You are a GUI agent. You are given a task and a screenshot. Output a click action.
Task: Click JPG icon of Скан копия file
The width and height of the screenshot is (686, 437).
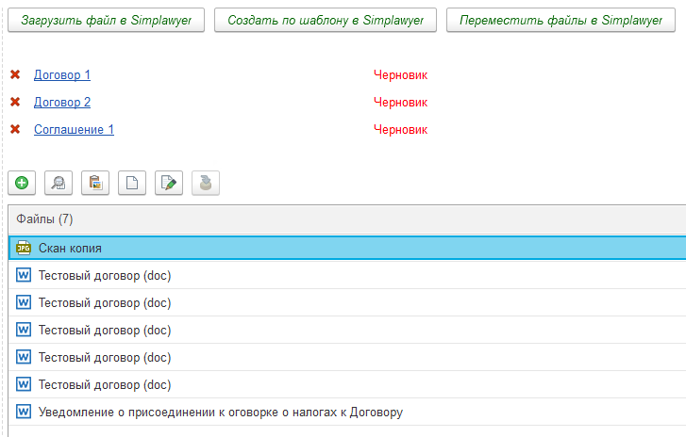coord(25,248)
